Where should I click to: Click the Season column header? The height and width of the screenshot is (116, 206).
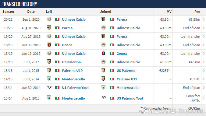[8, 12]
